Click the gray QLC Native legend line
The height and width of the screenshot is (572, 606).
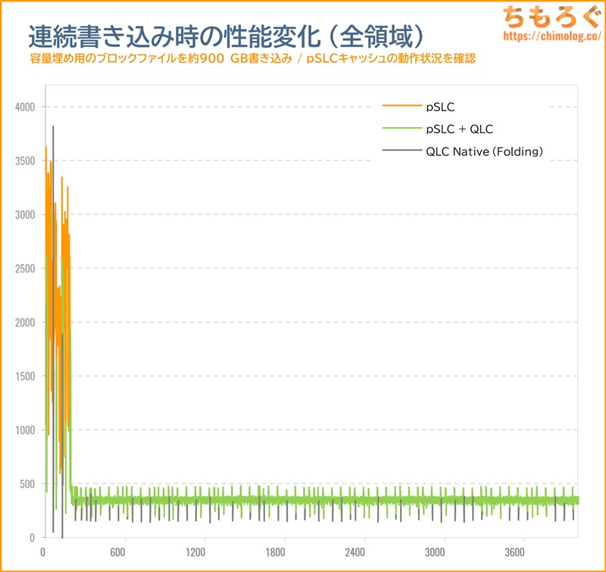(401, 151)
